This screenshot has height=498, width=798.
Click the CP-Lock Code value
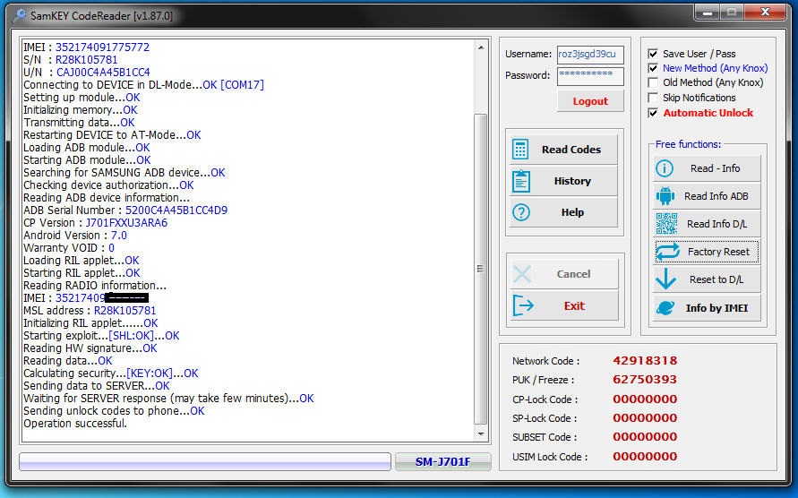click(645, 399)
